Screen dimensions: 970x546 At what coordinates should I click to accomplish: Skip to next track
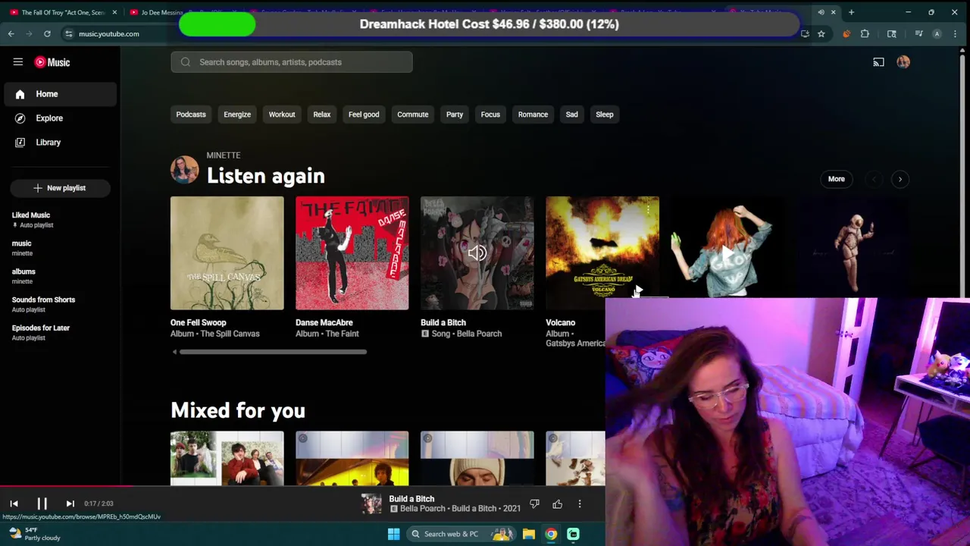click(70, 504)
